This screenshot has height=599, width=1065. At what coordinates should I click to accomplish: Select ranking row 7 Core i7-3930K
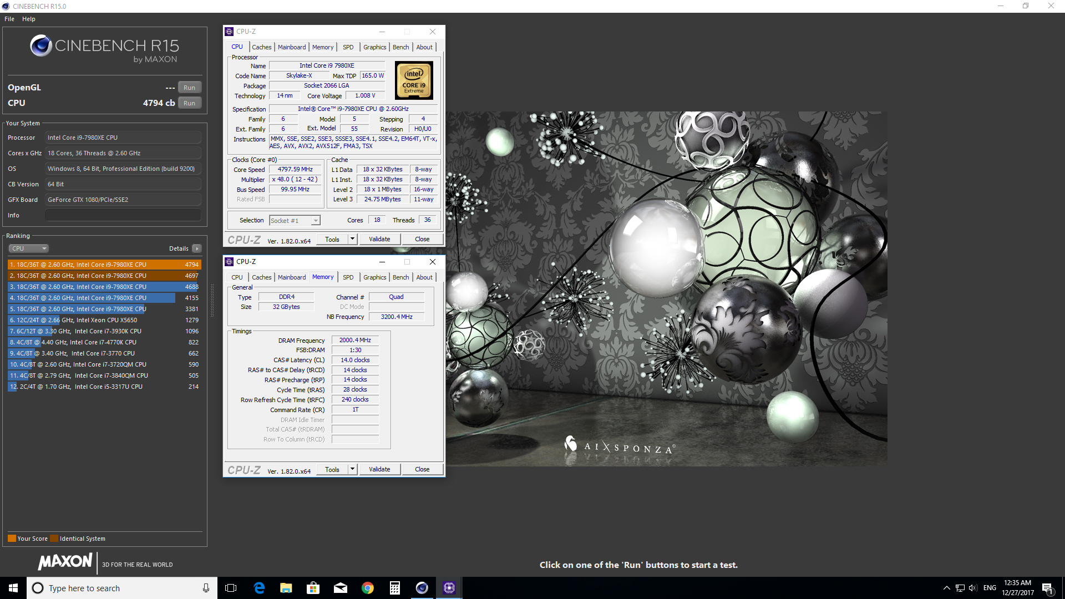(104, 331)
